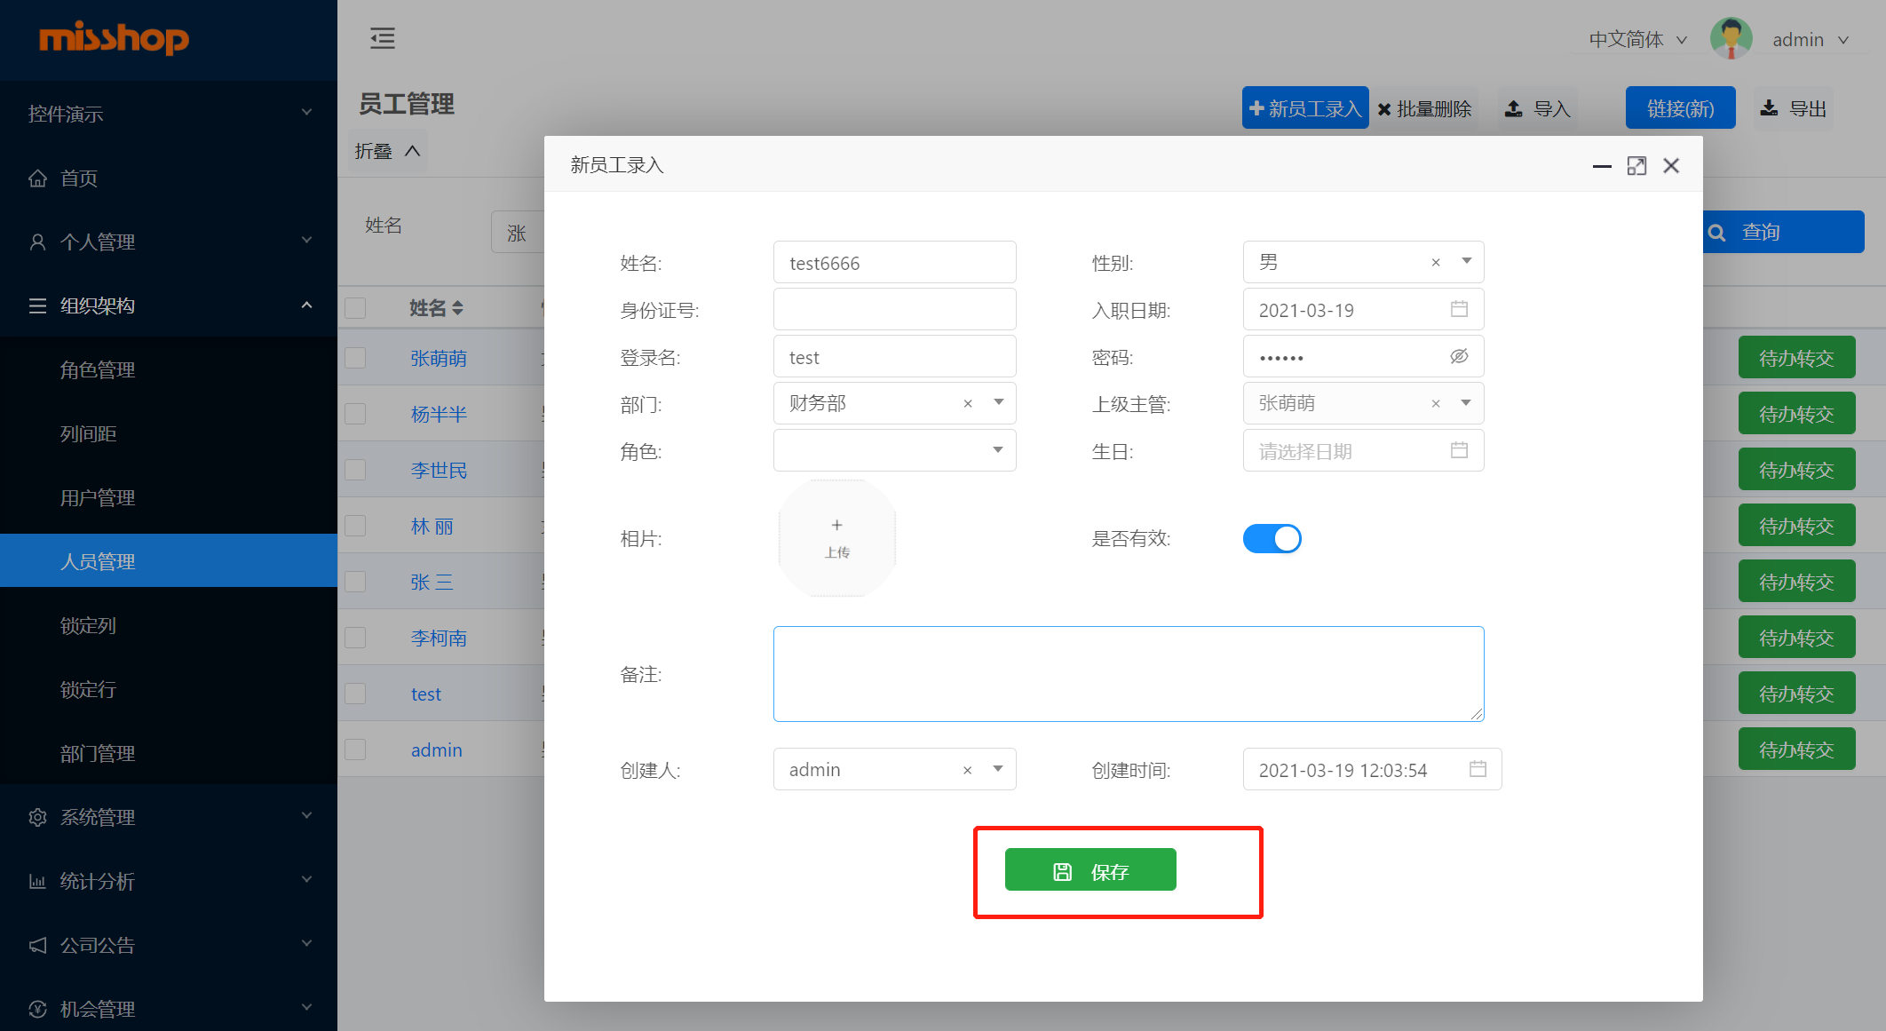Click the calendar icon in 创建时间 field
Image resolution: width=1886 pixels, height=1031 pixels.
tap(1478, 769)
